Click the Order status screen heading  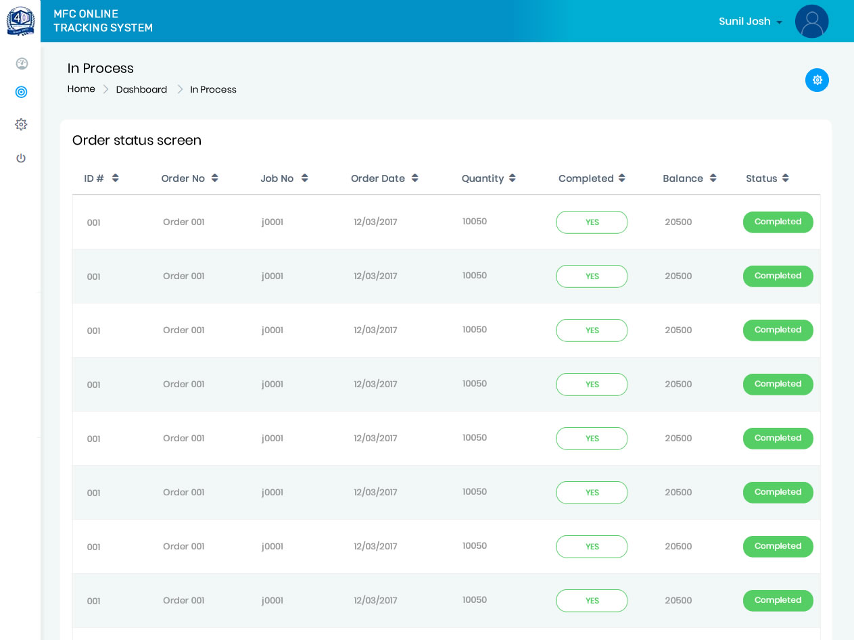click(x=137, y=141)
